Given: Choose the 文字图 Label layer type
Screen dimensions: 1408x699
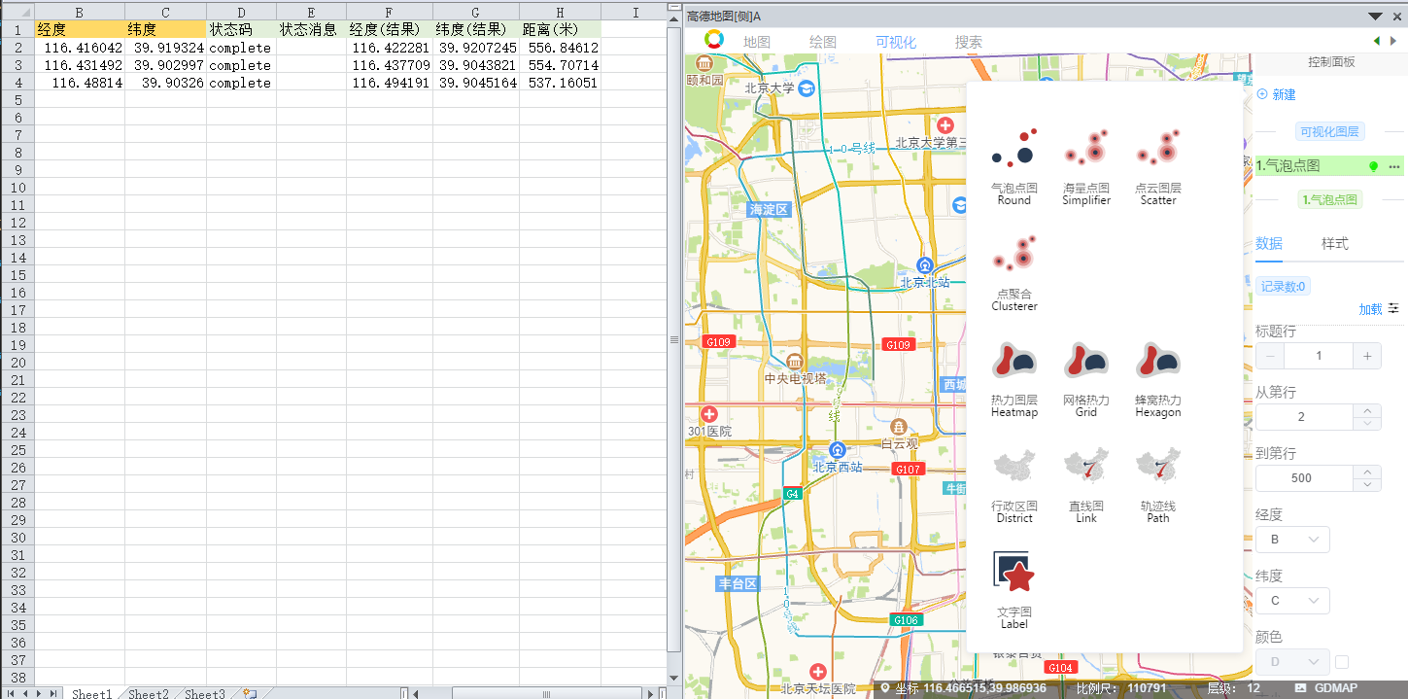Looking at the screenshot, I should coord(1013,589).
